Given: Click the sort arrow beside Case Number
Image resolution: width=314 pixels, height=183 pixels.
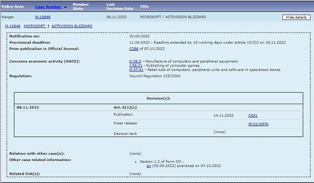Looking at the screenshot, I should point(65,7).
